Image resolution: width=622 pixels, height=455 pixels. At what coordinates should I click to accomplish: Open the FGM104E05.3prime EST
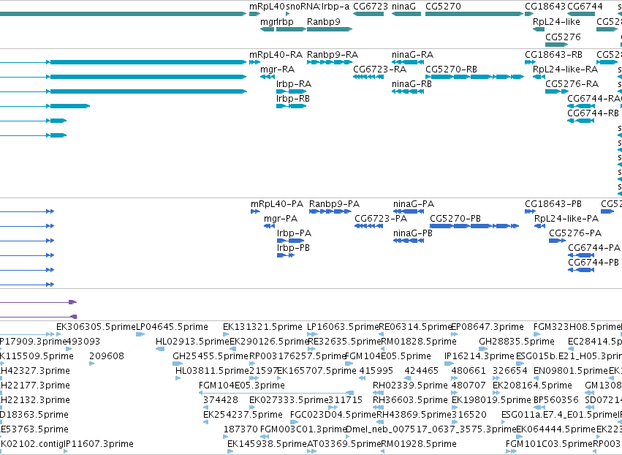[276, 393]
